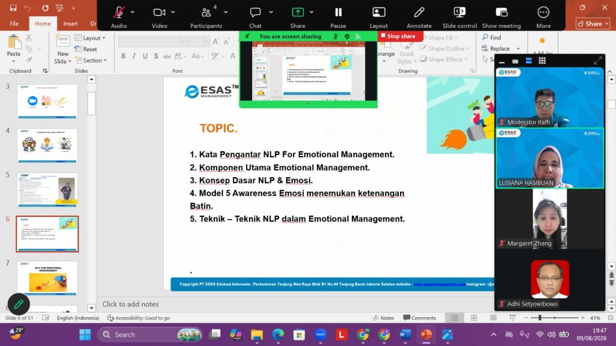The height and width of the screenshot is (346, 616).
Task: Toggle Strikethrough formatting
Action: [x=167, y=56]
